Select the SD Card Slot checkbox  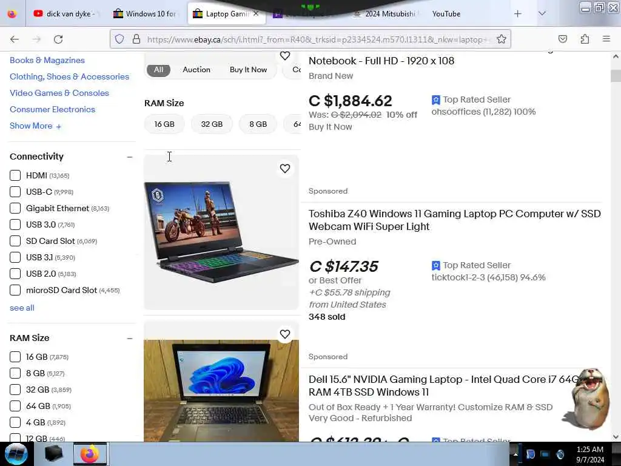[x=15, y=241]
